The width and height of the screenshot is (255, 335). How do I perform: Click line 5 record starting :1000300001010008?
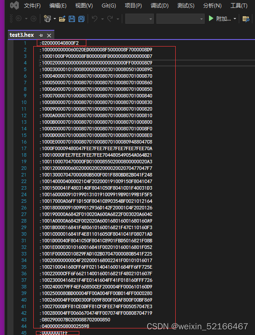tap(96, 70)
